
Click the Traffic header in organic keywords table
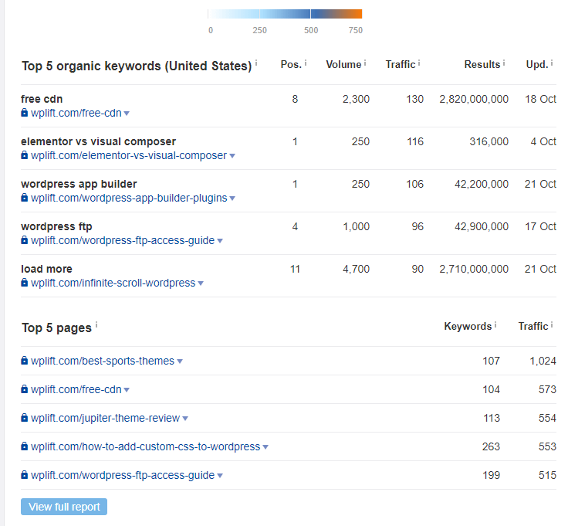point(401,65)
